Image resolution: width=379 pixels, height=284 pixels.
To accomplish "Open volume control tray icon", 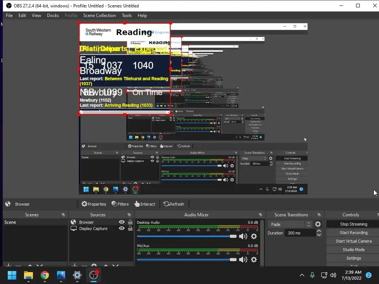I will [333, 275].
